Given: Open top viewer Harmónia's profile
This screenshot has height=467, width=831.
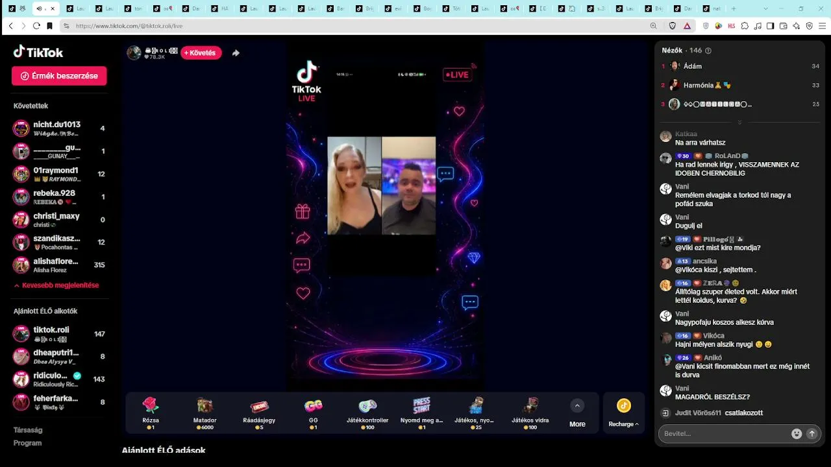Looking at the screenshot, I should tap(740, 85).
